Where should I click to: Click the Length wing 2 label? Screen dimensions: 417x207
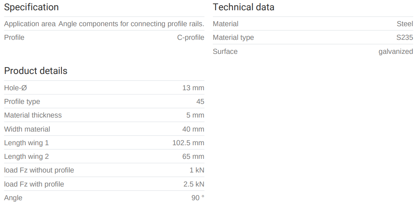pyautogui.click(x=26, y=157)
